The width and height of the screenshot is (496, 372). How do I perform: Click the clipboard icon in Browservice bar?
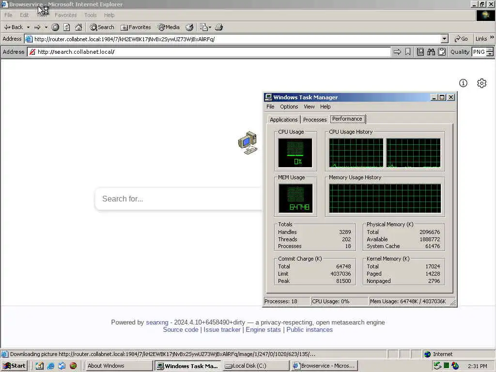click(442, 52)
